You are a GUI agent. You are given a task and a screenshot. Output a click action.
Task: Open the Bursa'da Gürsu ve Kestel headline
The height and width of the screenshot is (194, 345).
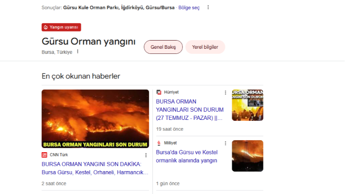187,156
